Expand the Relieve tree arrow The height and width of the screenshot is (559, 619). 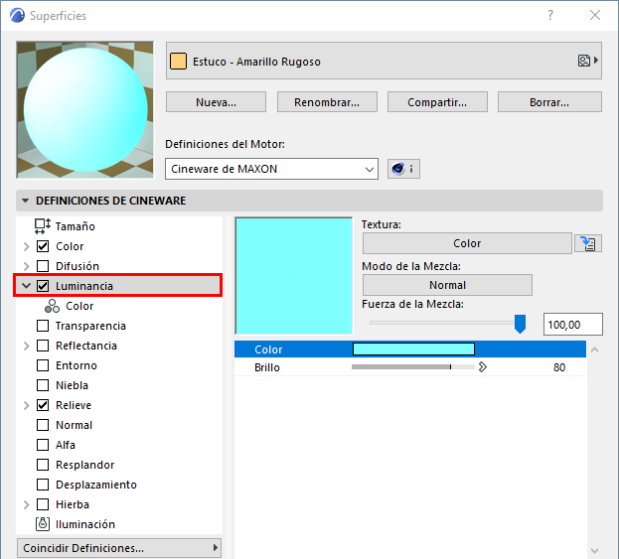27,405
